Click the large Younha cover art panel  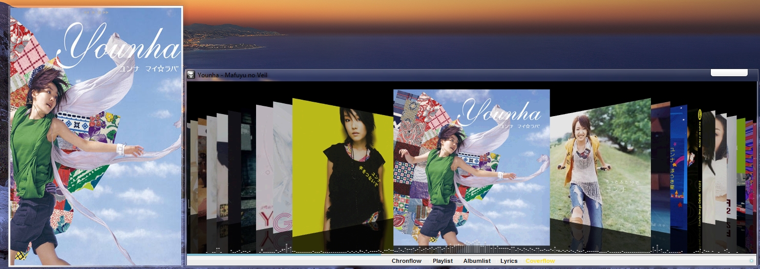click(x=96, y=136)
